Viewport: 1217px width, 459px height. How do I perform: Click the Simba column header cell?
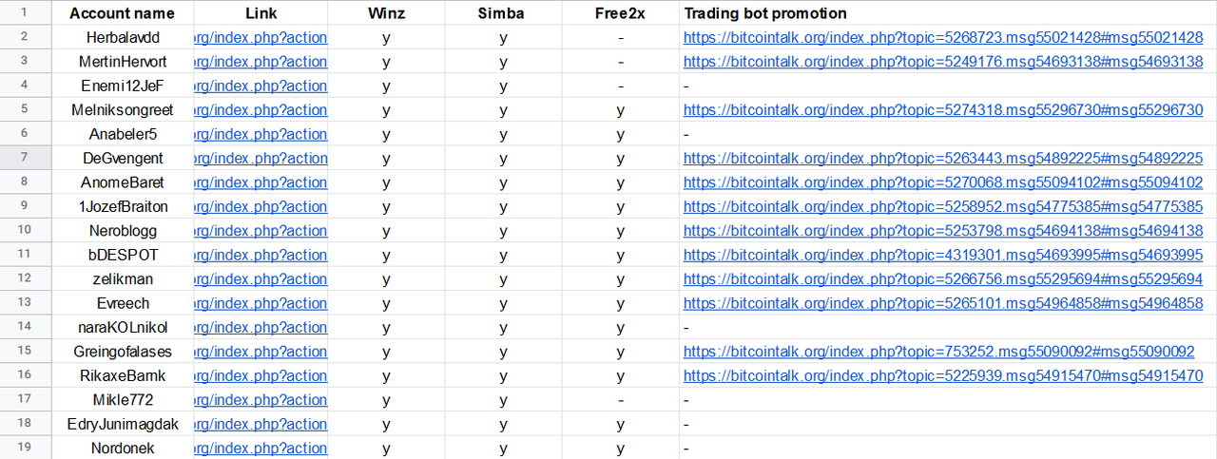(x=503, y=13)
